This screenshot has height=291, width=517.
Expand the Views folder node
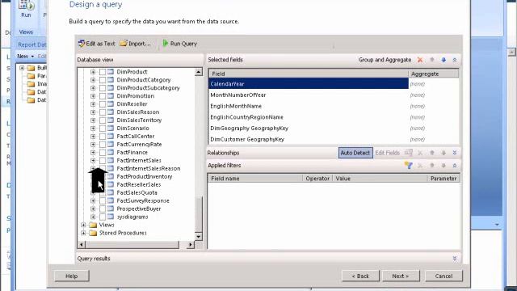coord(83,225)
